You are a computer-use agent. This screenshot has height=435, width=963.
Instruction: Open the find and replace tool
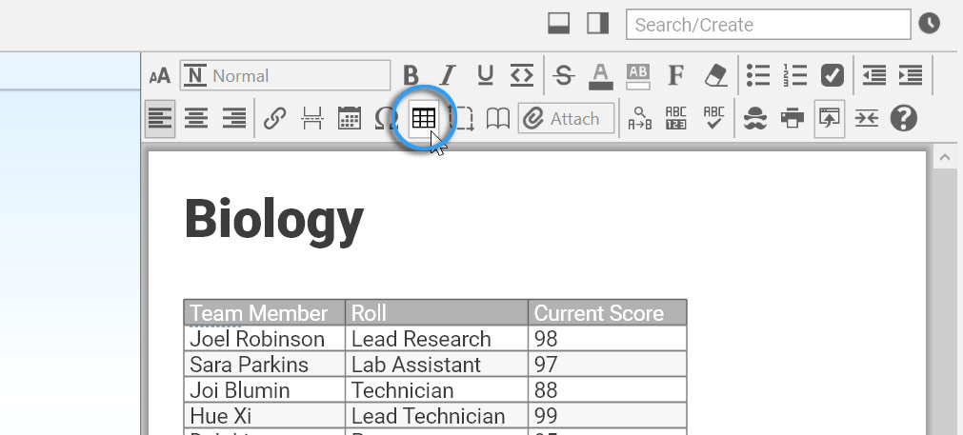(640, 119)
